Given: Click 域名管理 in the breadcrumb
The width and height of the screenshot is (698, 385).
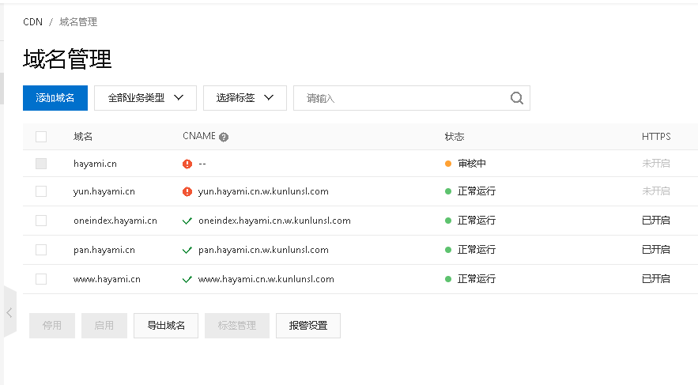Looking at the screenshot, I should (78, 22).
